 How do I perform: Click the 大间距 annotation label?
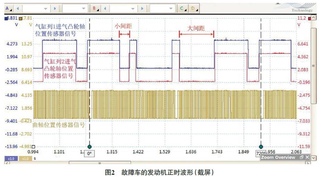pos(196,28)
